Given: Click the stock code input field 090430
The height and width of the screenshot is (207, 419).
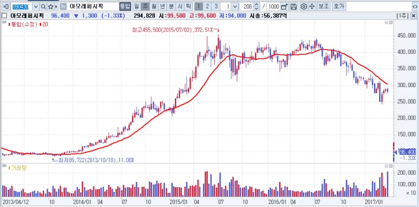Looking at the screenshot, I should point(21,6).
